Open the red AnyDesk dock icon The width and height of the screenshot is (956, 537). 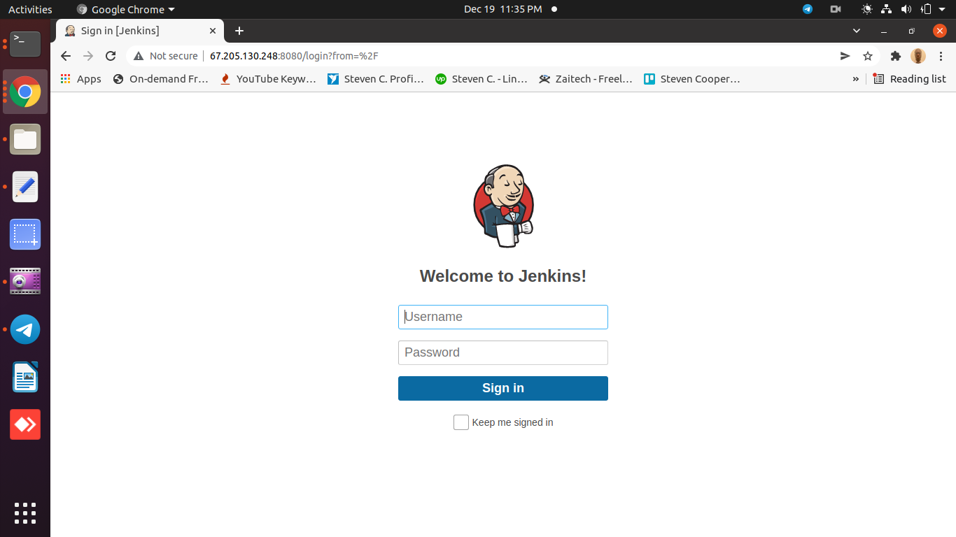tap(25, 424)
